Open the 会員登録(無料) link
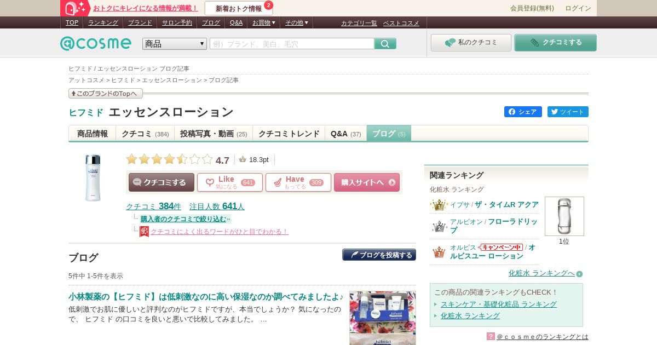 click(532, 8)
